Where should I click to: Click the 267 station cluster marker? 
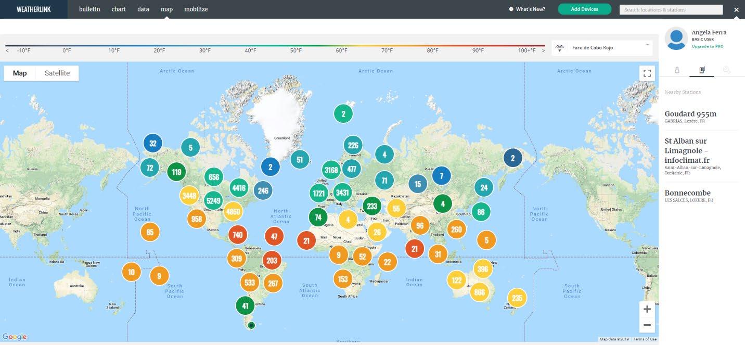pyautogui.click(x=273, y=283)
